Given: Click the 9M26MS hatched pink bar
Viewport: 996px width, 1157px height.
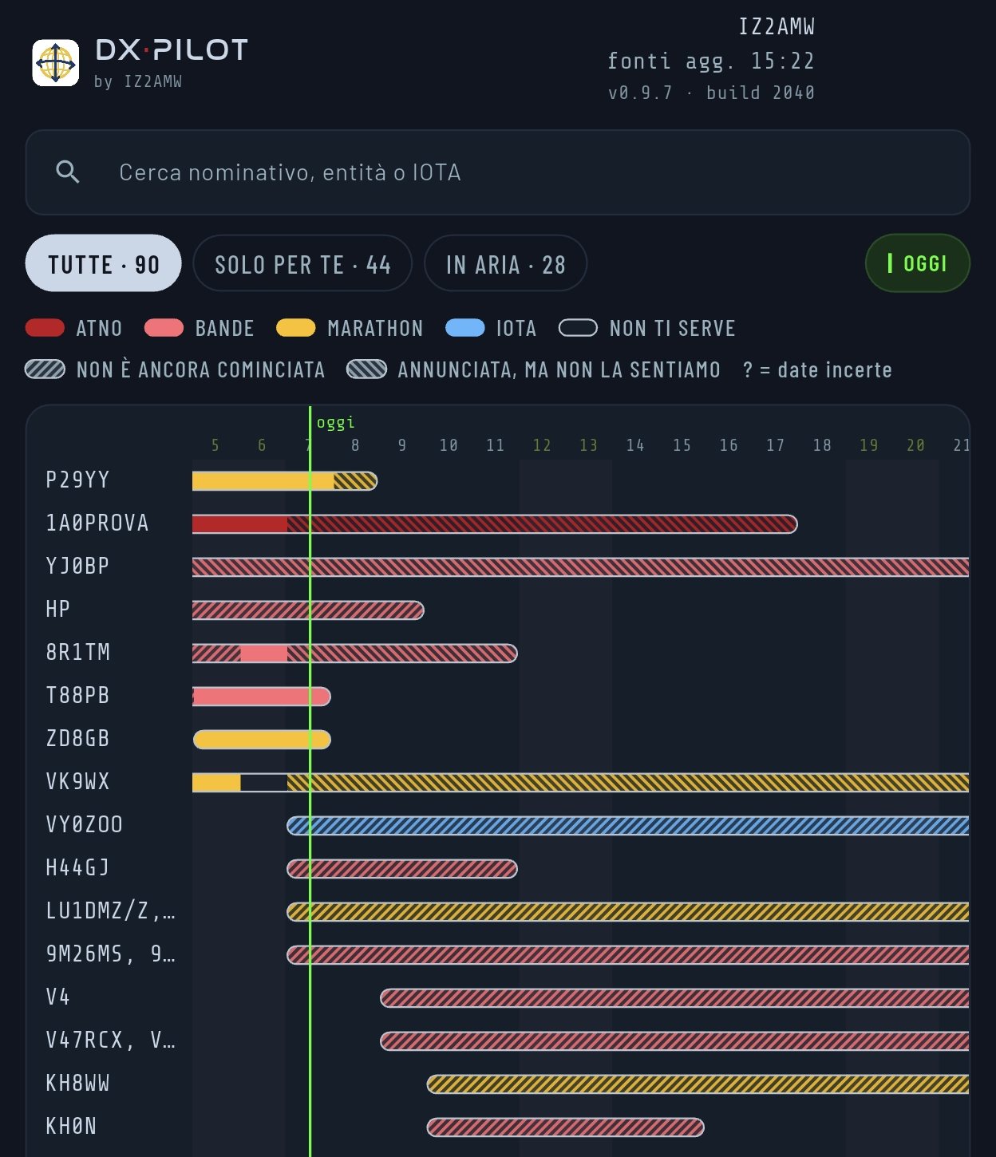Looking at the screenshot, I should [x=628, y=955].
